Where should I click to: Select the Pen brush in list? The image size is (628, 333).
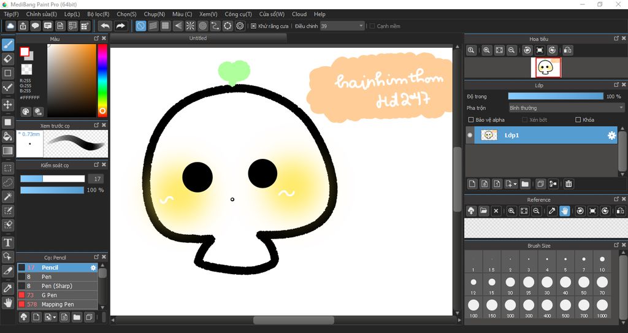coord(57,277)
